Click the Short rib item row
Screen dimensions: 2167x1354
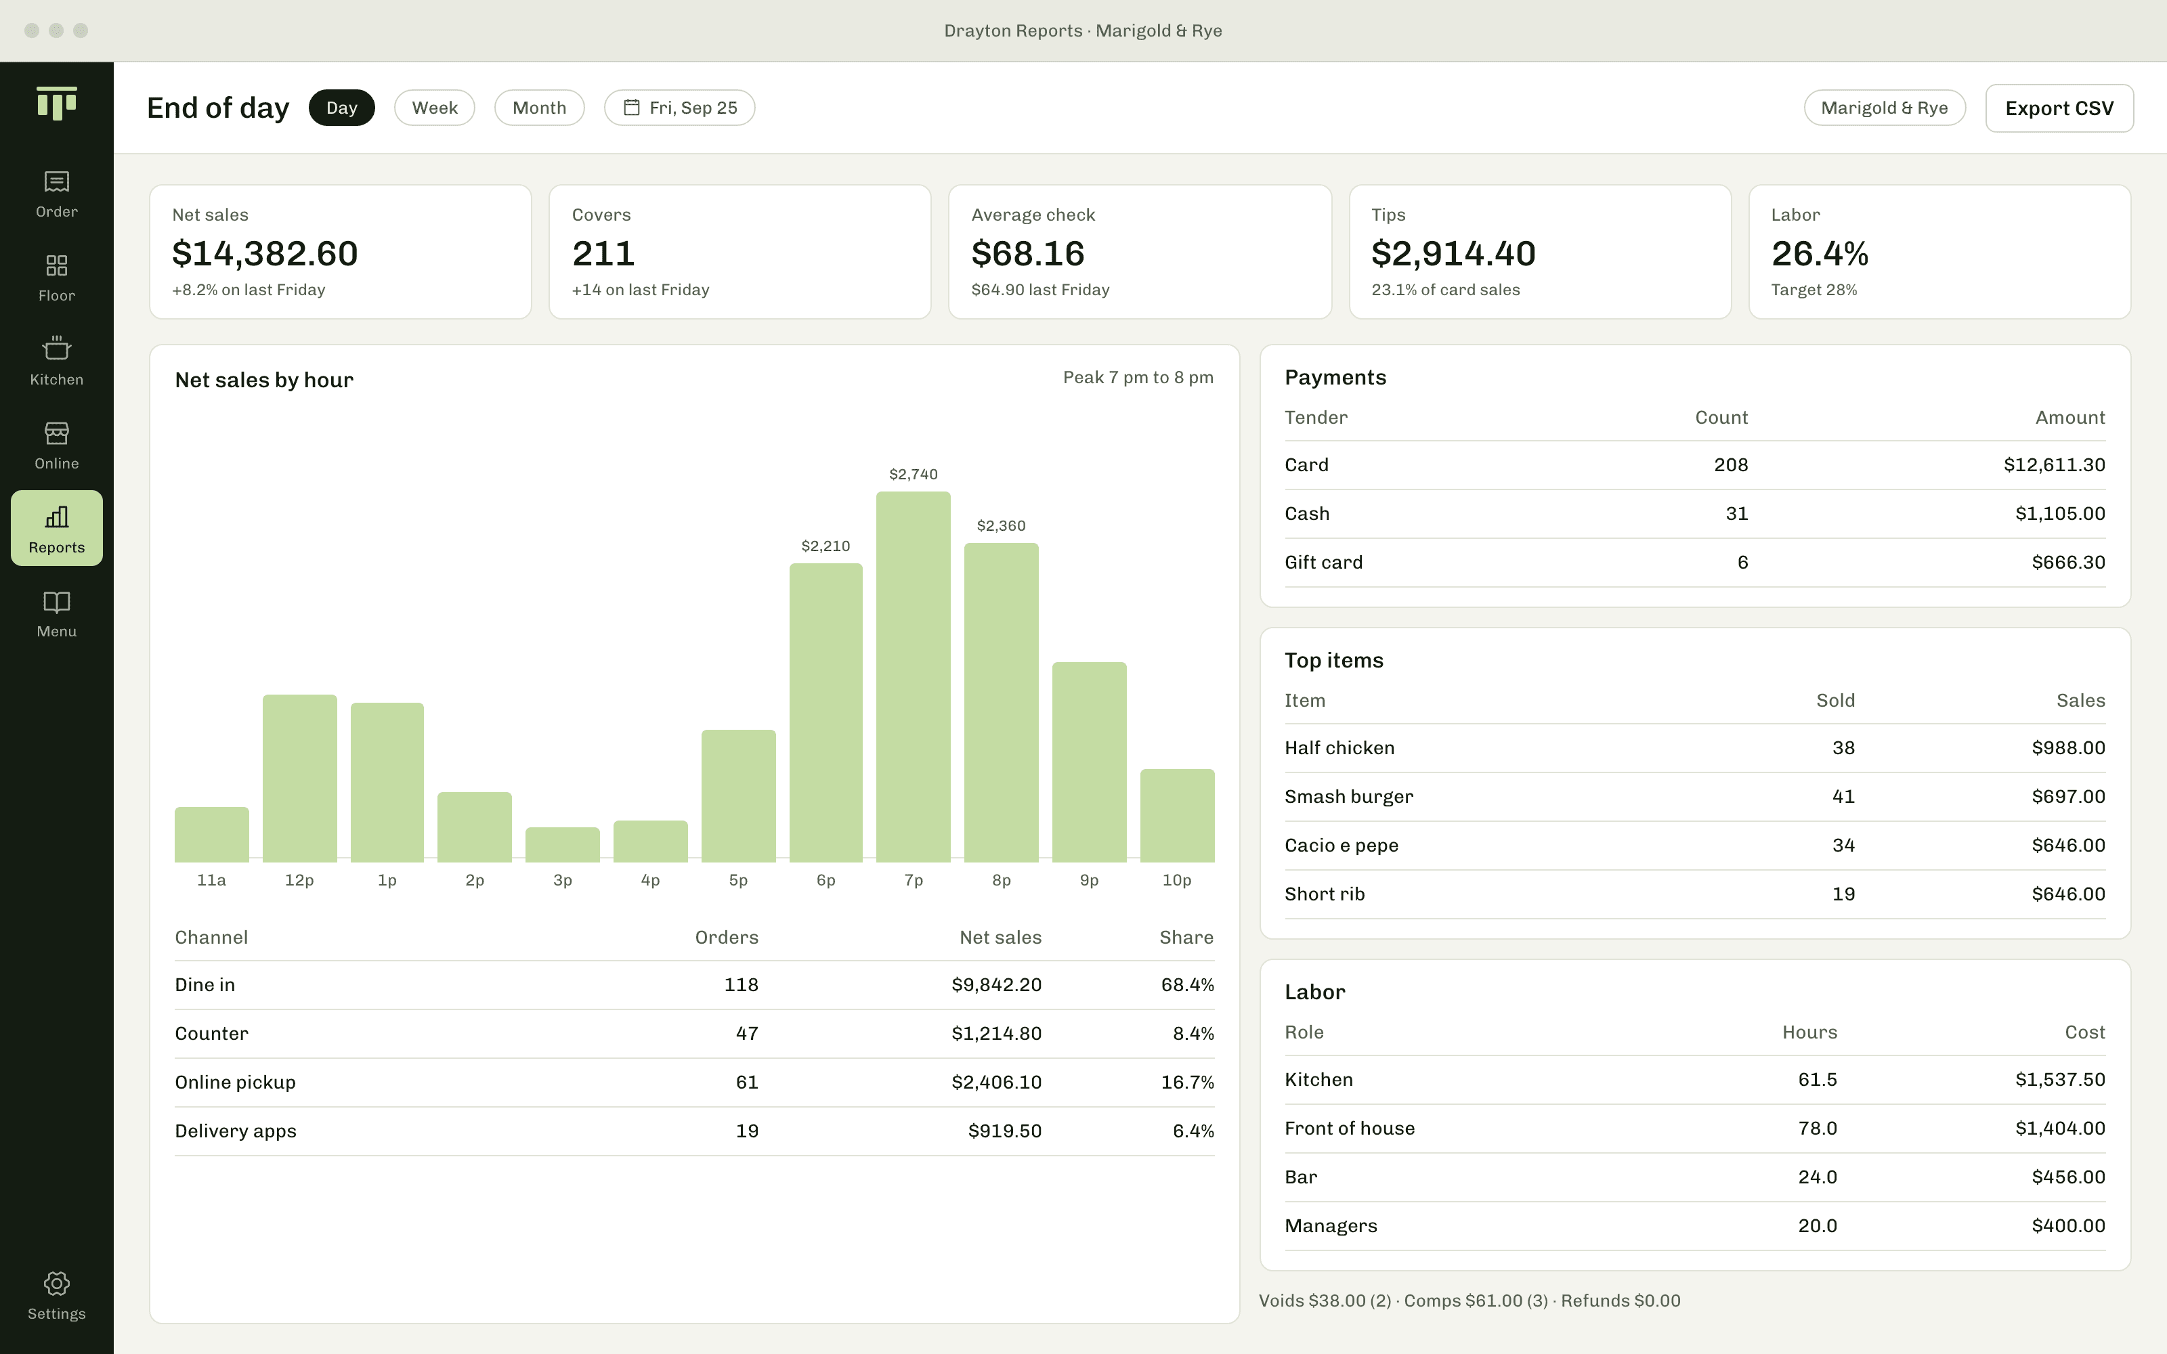coord(1694,894)
